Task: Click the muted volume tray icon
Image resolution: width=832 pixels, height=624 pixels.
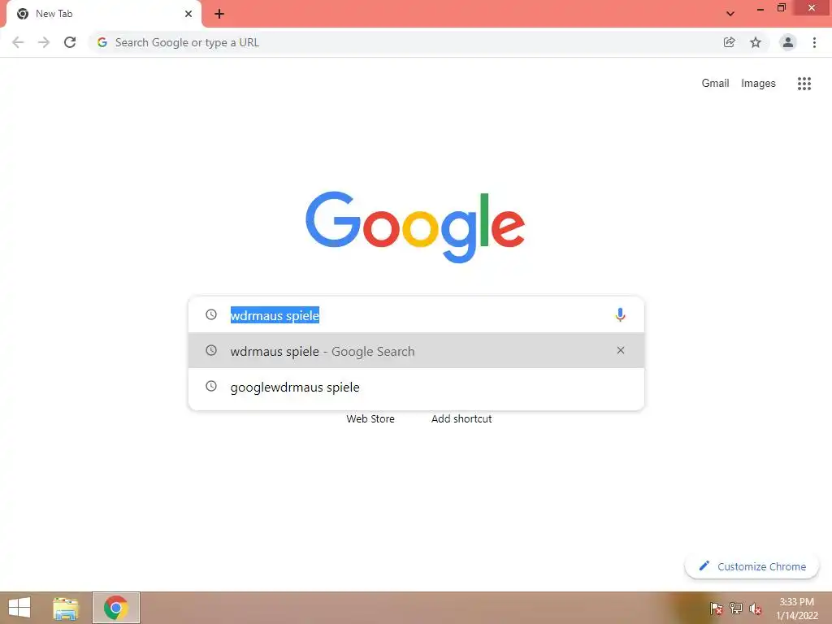Action: (756, 608)
